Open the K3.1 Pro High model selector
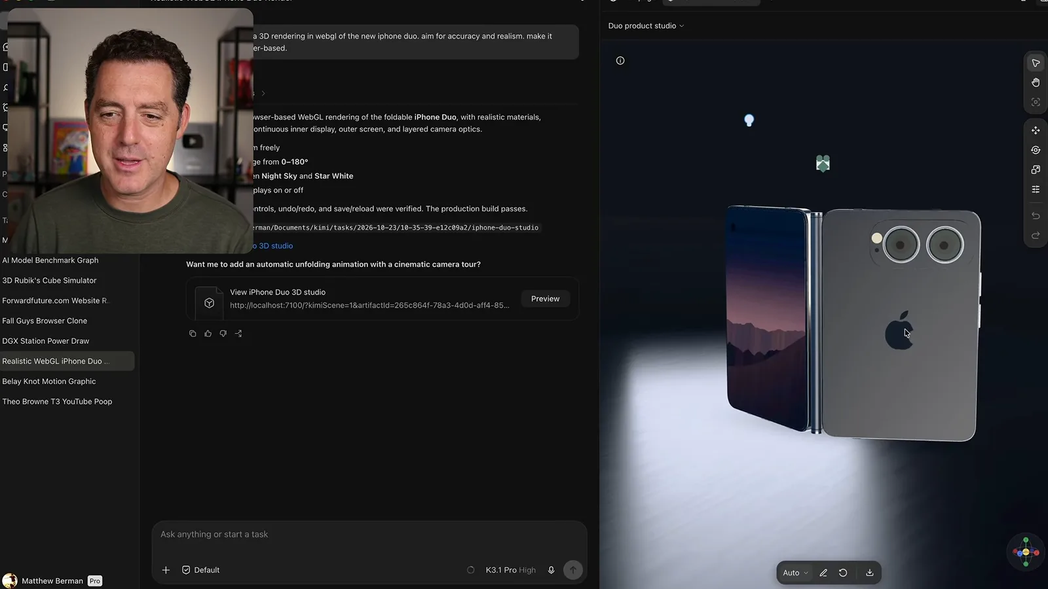1048x589 pixels. point(510,570)
